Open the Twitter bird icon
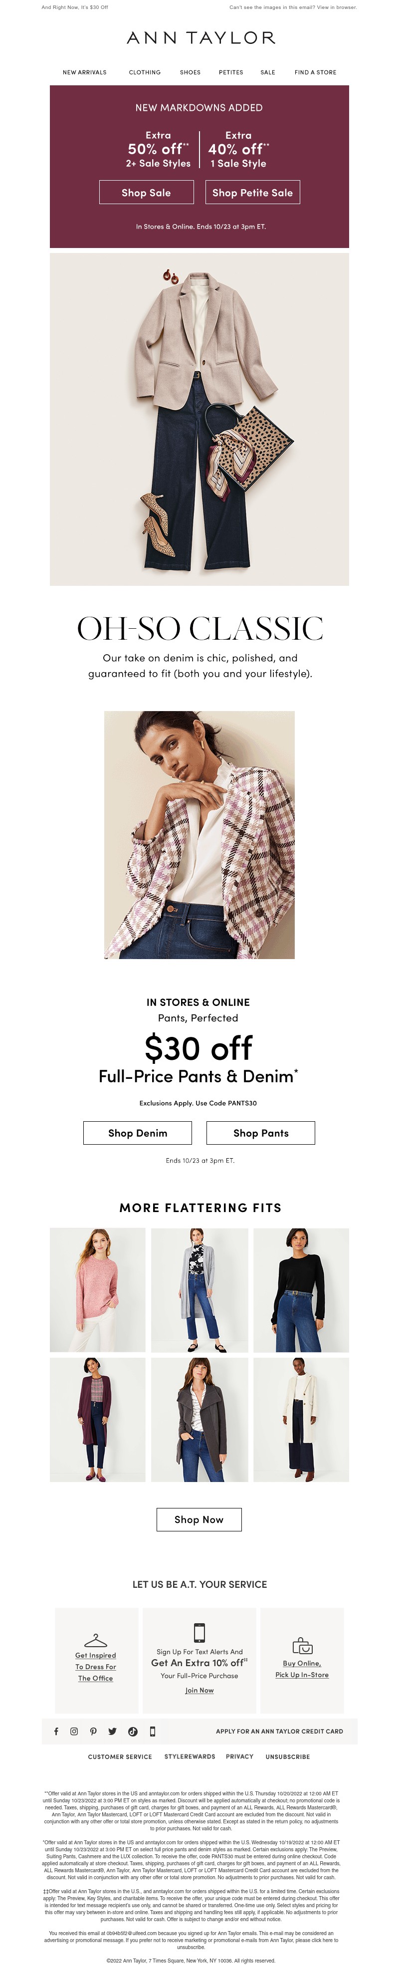This screenshot has height=1980, width=399. [112, 1731]
